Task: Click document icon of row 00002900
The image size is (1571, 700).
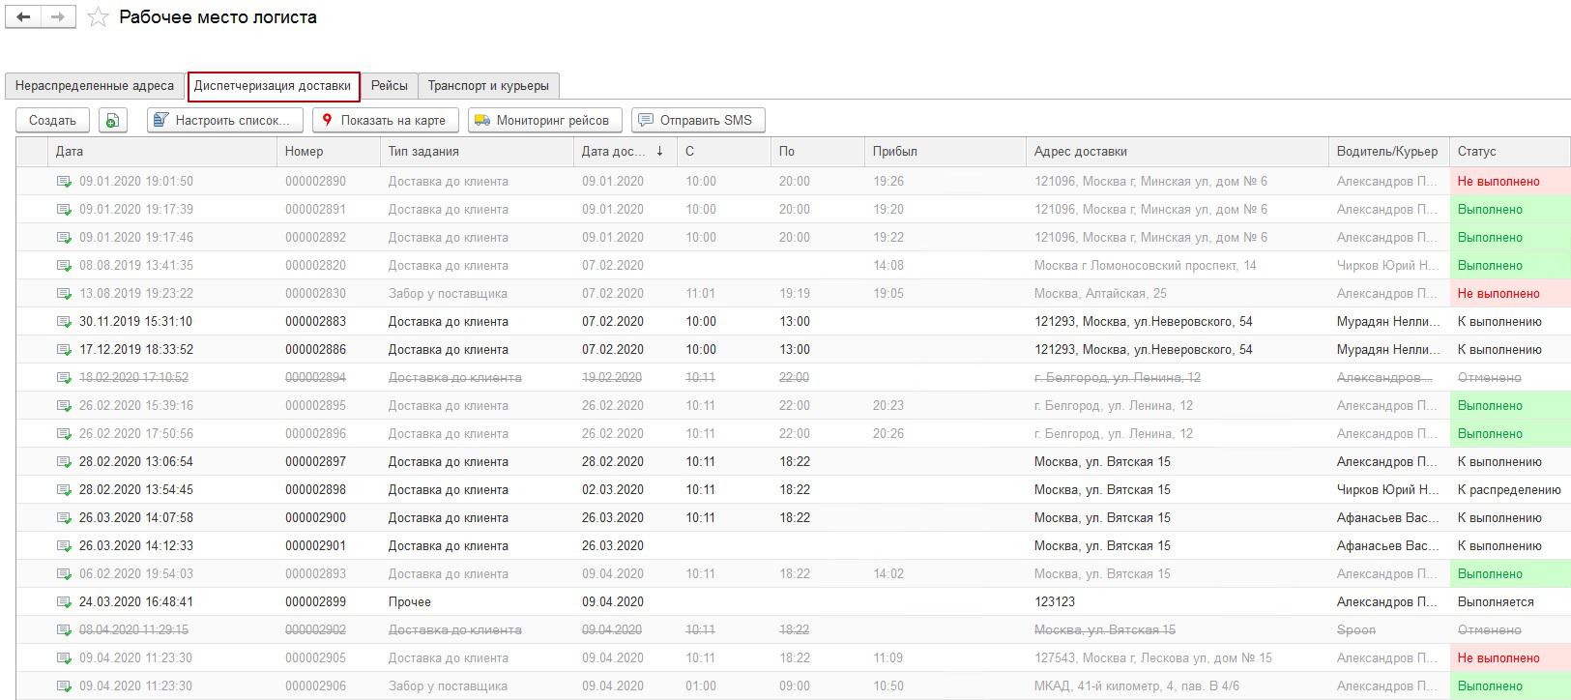Action: click(64, 518)
